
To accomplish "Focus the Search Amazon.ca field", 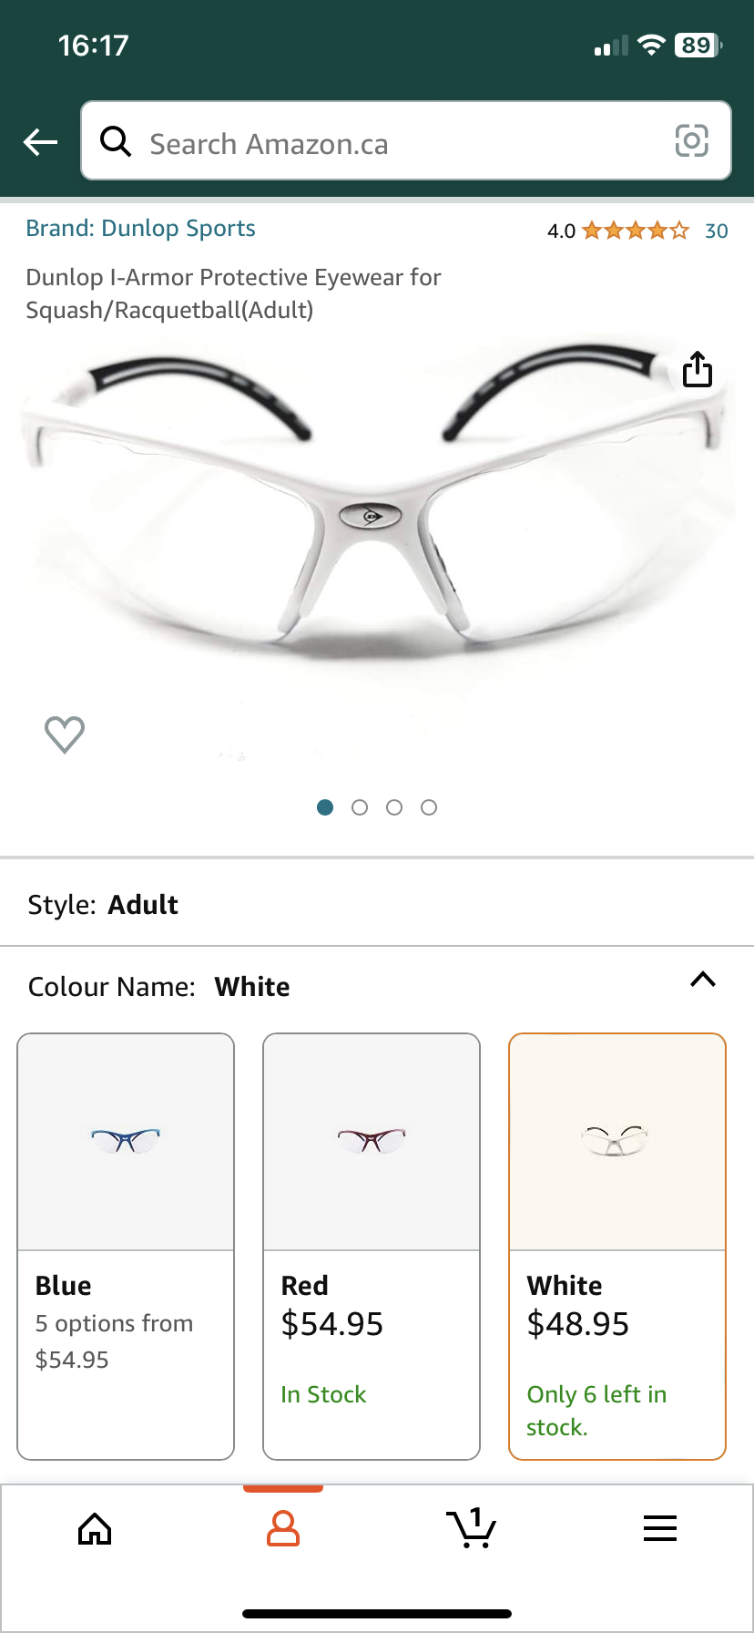I will tap(406, 141).
